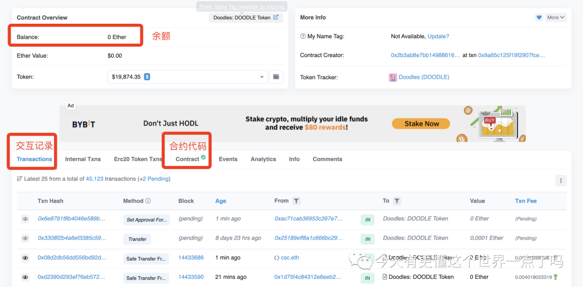
Task: Open transaction hash 0x3308f2b4a6ef3385c59
Action: pos(72,238)
